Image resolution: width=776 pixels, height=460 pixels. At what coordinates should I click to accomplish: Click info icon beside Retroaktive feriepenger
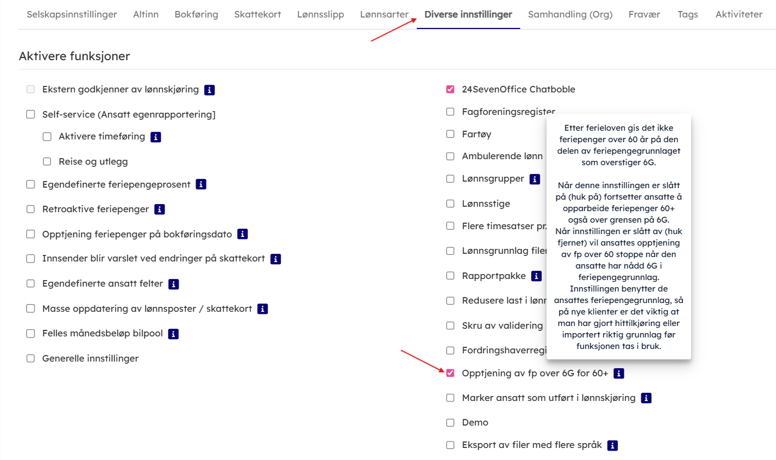(159, 209)
